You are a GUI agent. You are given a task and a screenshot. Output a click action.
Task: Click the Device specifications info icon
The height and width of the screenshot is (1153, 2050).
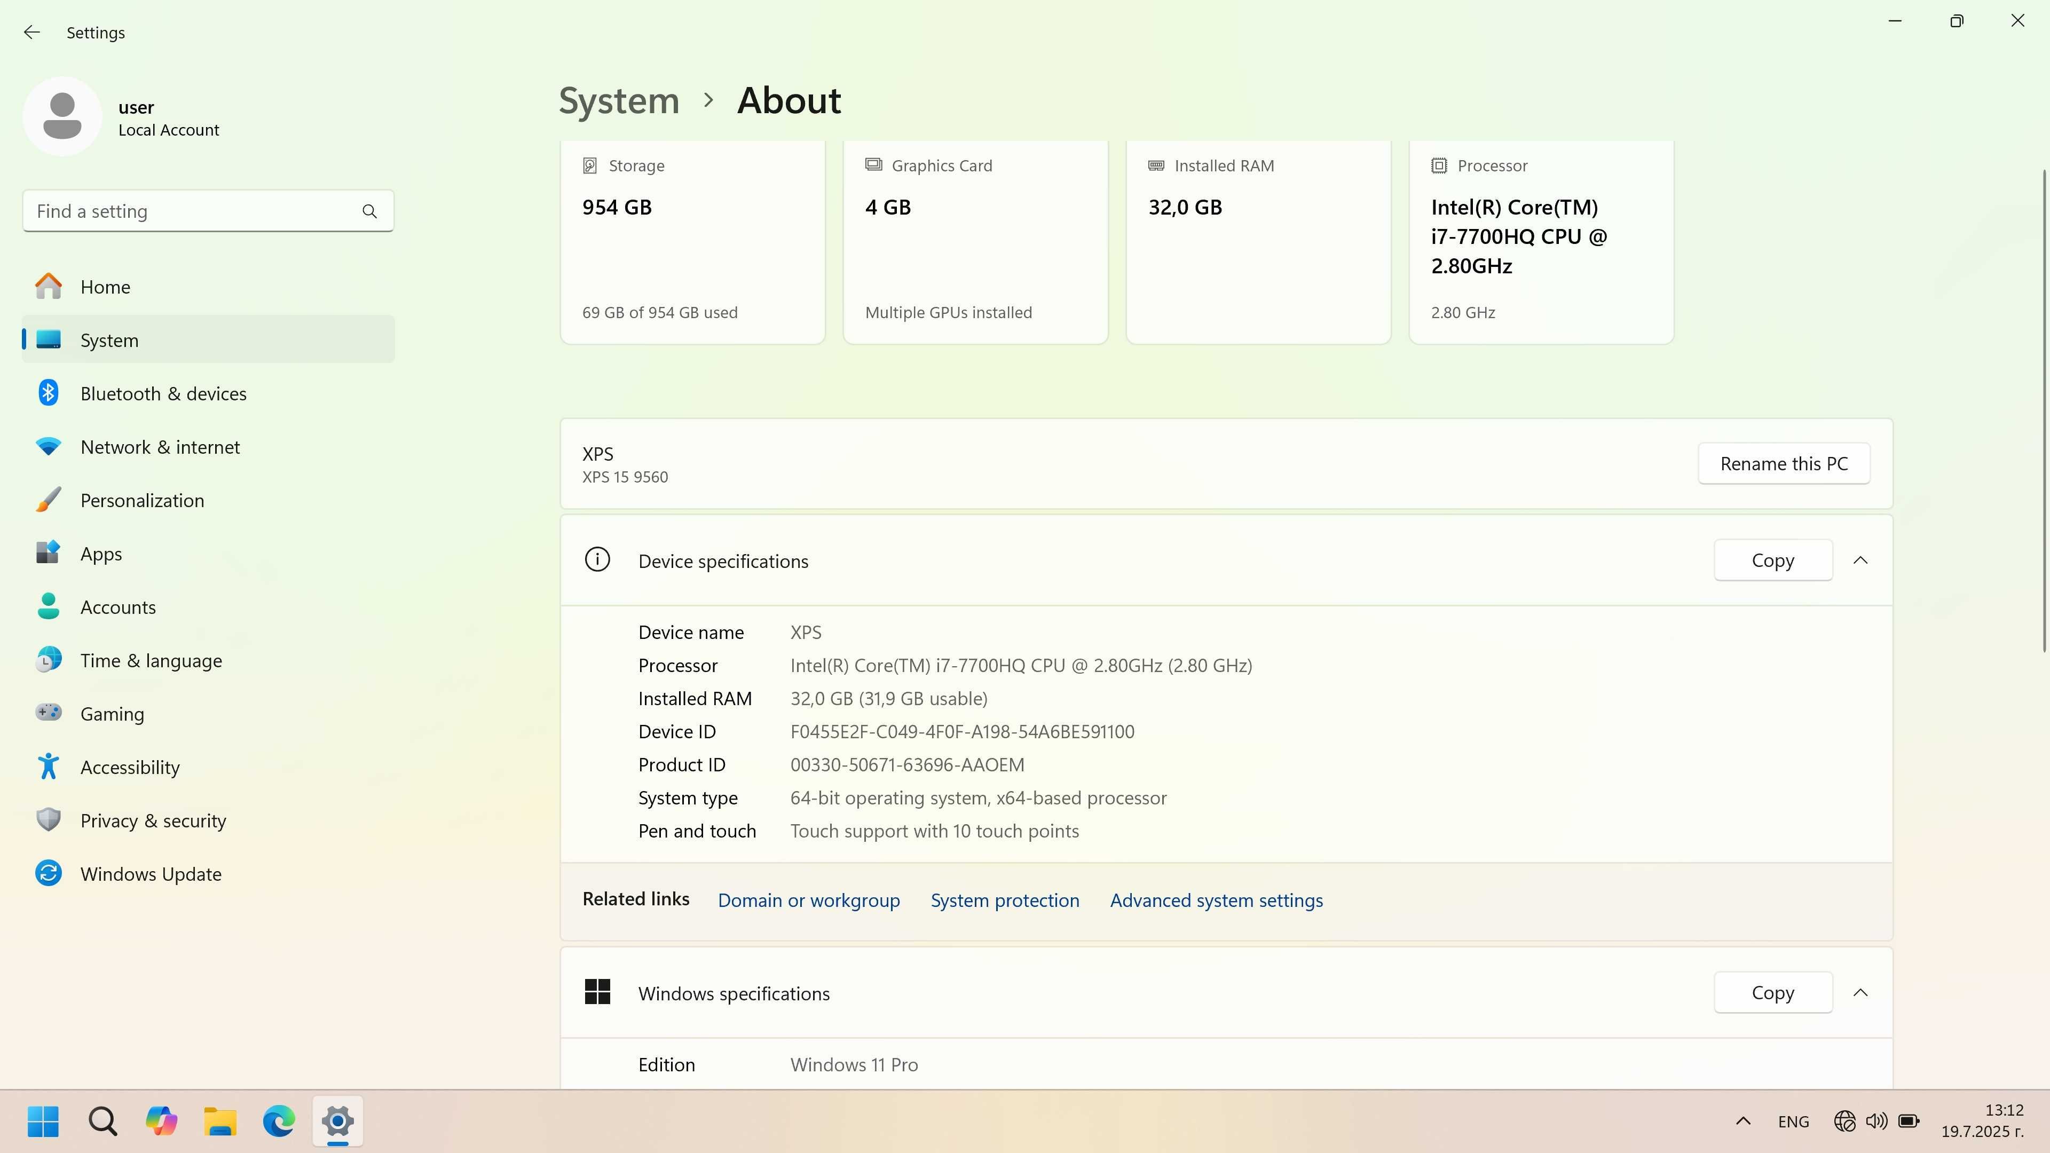(x=597, y=559)
